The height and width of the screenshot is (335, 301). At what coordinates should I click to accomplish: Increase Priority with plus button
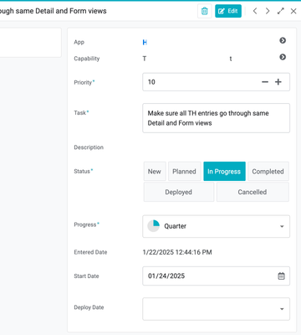[278, 82]
